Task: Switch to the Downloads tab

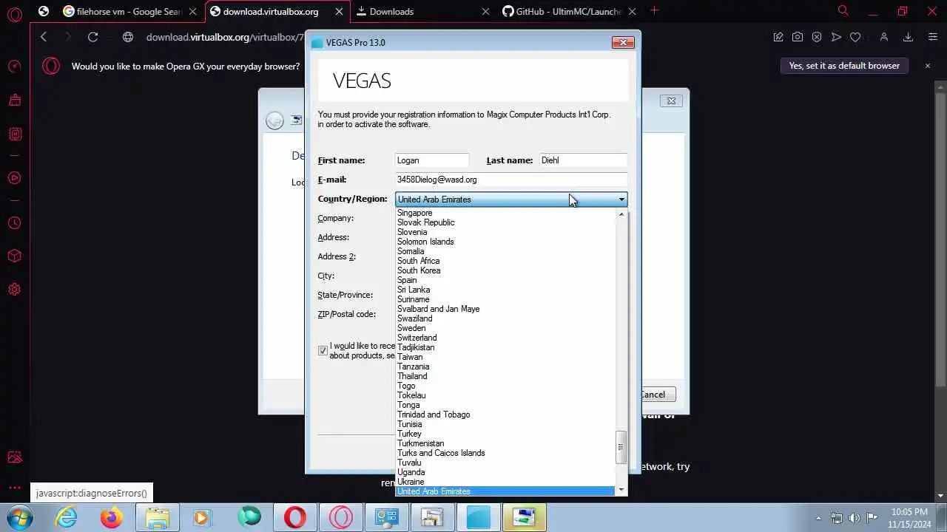Action: 422,11
